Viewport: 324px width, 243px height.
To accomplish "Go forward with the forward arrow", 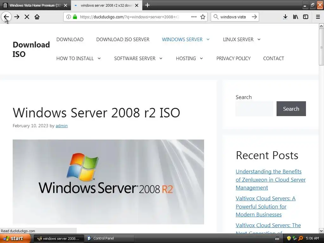I will coord(17,17).
